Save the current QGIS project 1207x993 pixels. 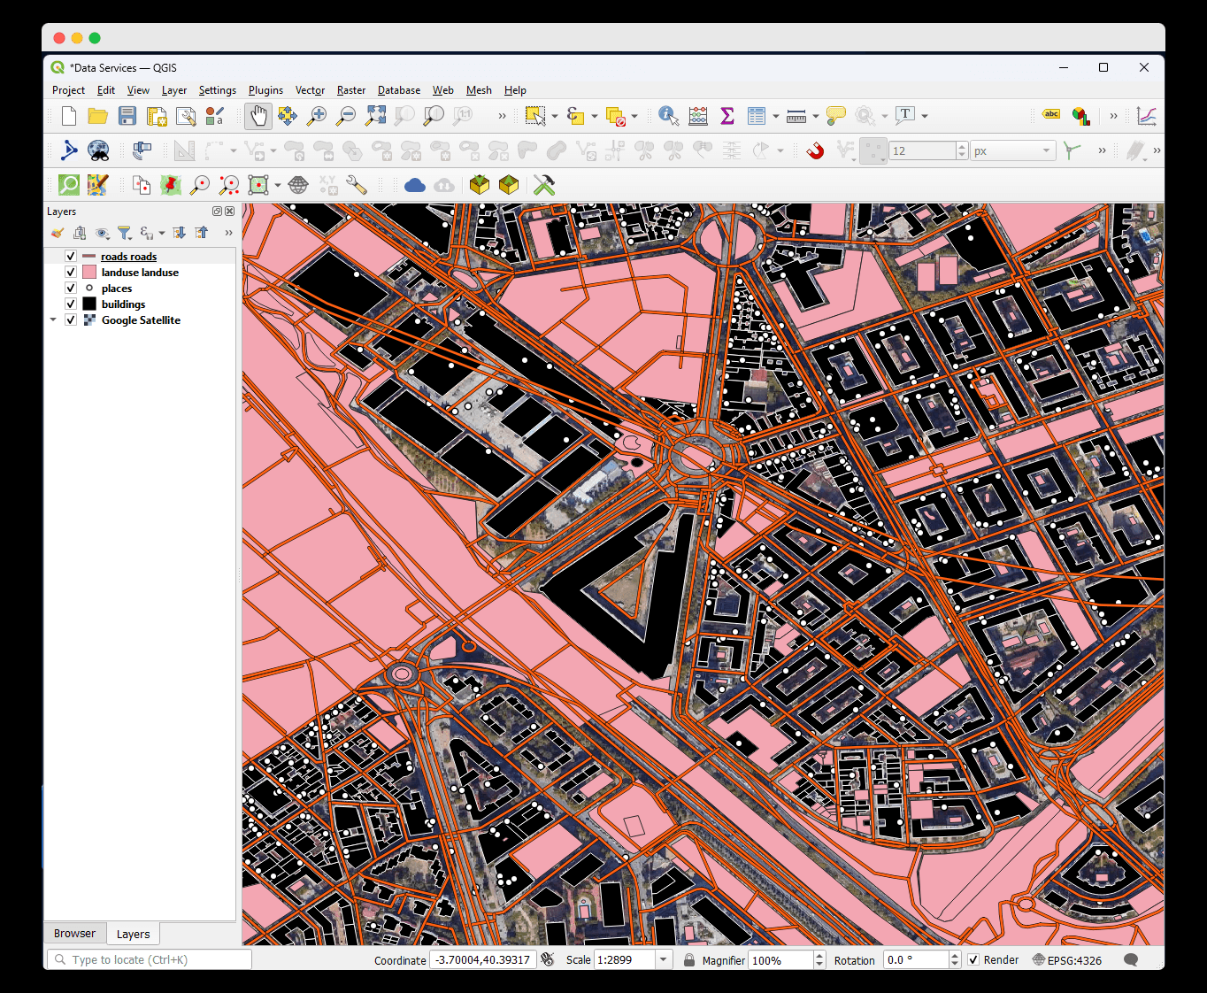point(127,116)
